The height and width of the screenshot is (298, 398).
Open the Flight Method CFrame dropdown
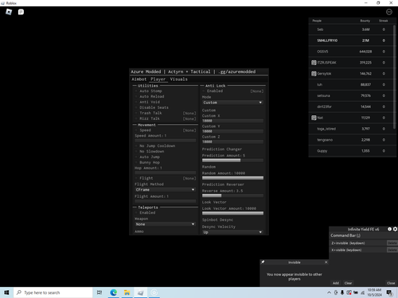tap(166, 190)
